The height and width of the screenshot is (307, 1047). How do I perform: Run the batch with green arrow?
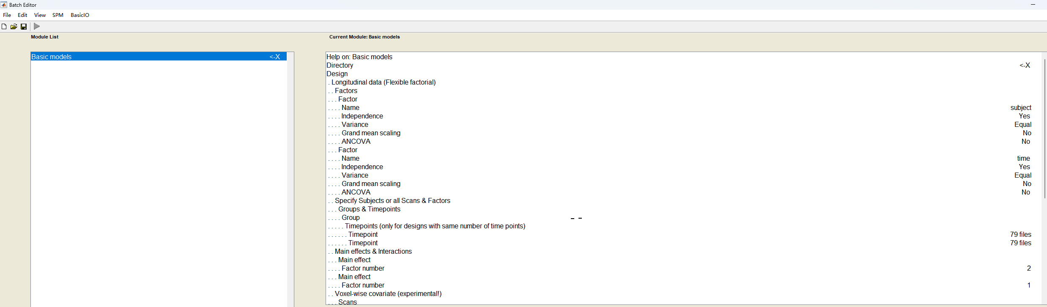[x=37, y=26]
